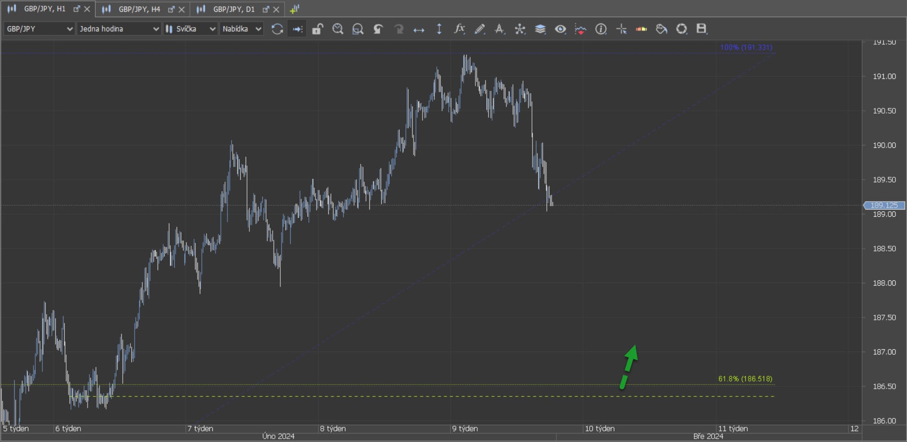Add a new chart tab with the plus icon

[x=295, y=9]
